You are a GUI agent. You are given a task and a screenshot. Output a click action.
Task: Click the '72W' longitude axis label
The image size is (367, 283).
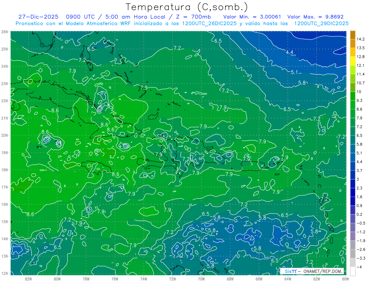point(172,279)
